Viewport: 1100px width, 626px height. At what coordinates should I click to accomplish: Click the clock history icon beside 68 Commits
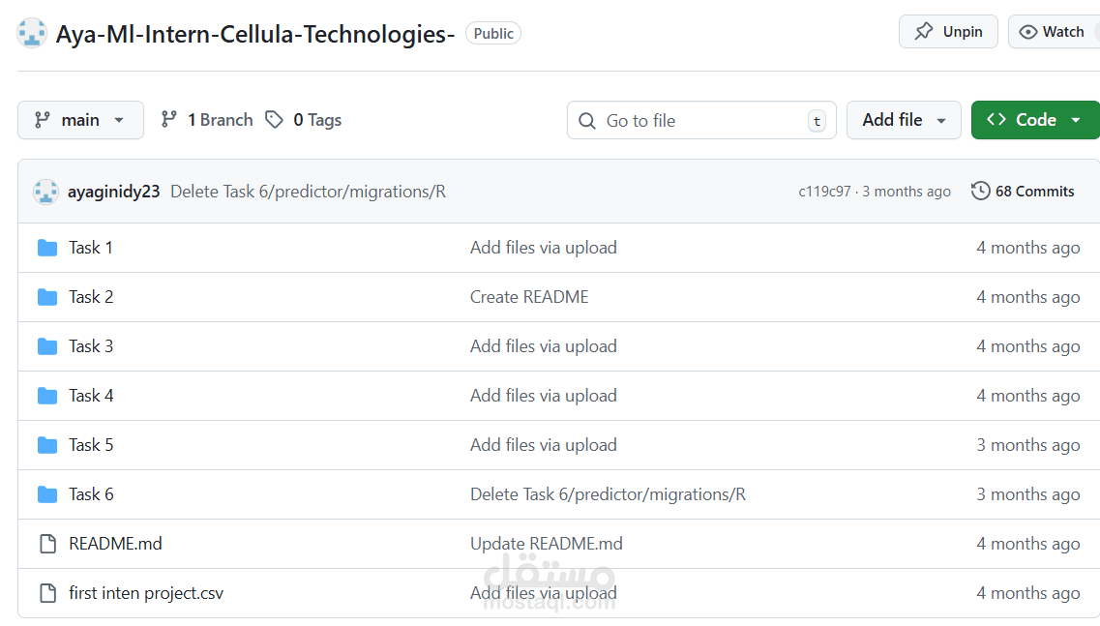[980, 191]
